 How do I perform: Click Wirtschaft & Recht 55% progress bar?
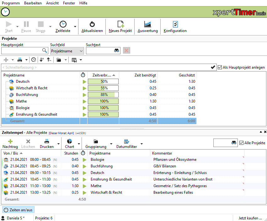pyautogui.click(x=103, y=88)
